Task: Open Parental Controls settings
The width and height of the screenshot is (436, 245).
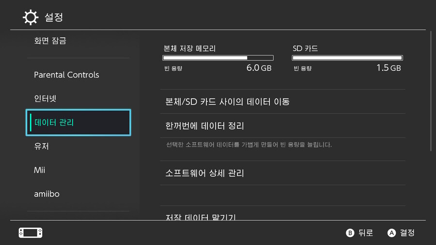Action: pyautogui.click(x=66, y=75)
